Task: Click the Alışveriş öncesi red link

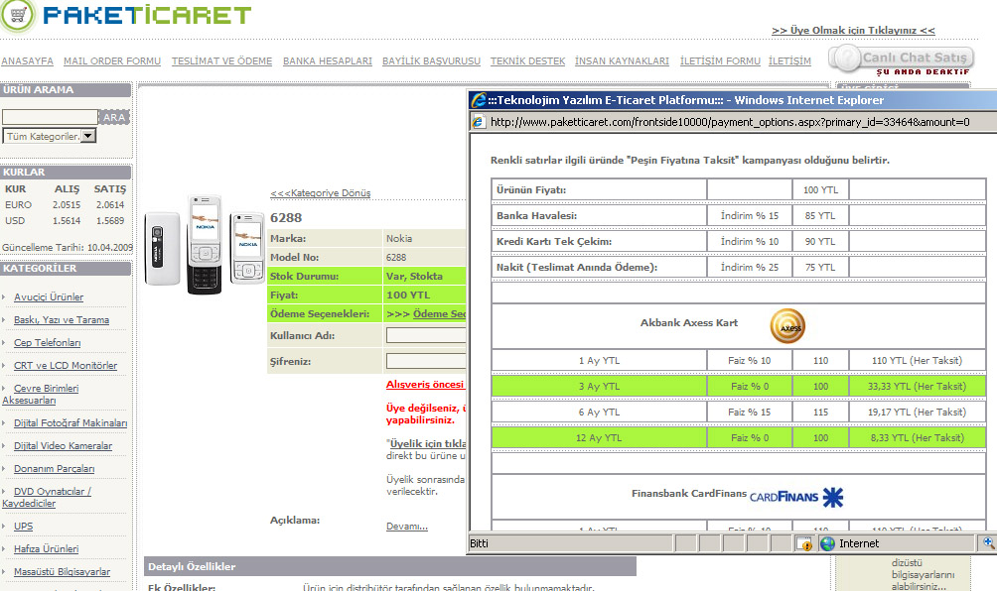Action: point(425,384)
